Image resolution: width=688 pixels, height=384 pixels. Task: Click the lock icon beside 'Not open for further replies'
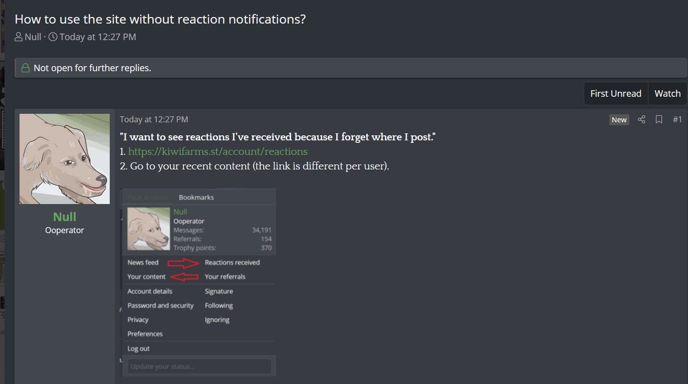25,68
